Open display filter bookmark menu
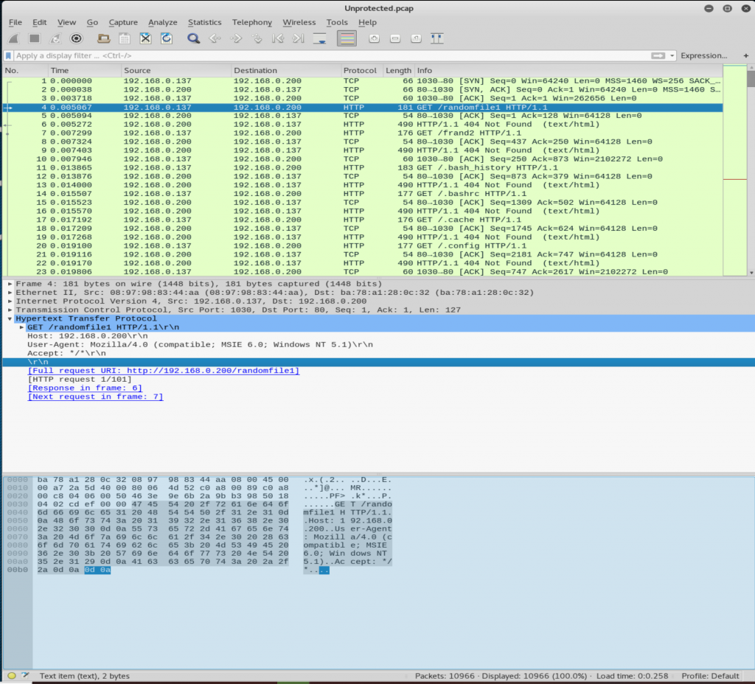Screen dimensions: 755x684 (8, 56)
